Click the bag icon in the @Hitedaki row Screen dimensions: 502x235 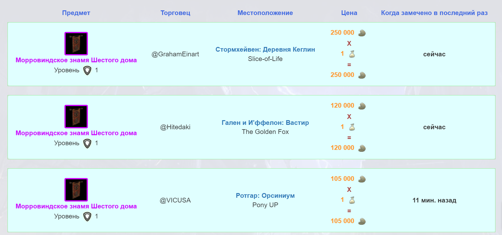click(352, 127)
